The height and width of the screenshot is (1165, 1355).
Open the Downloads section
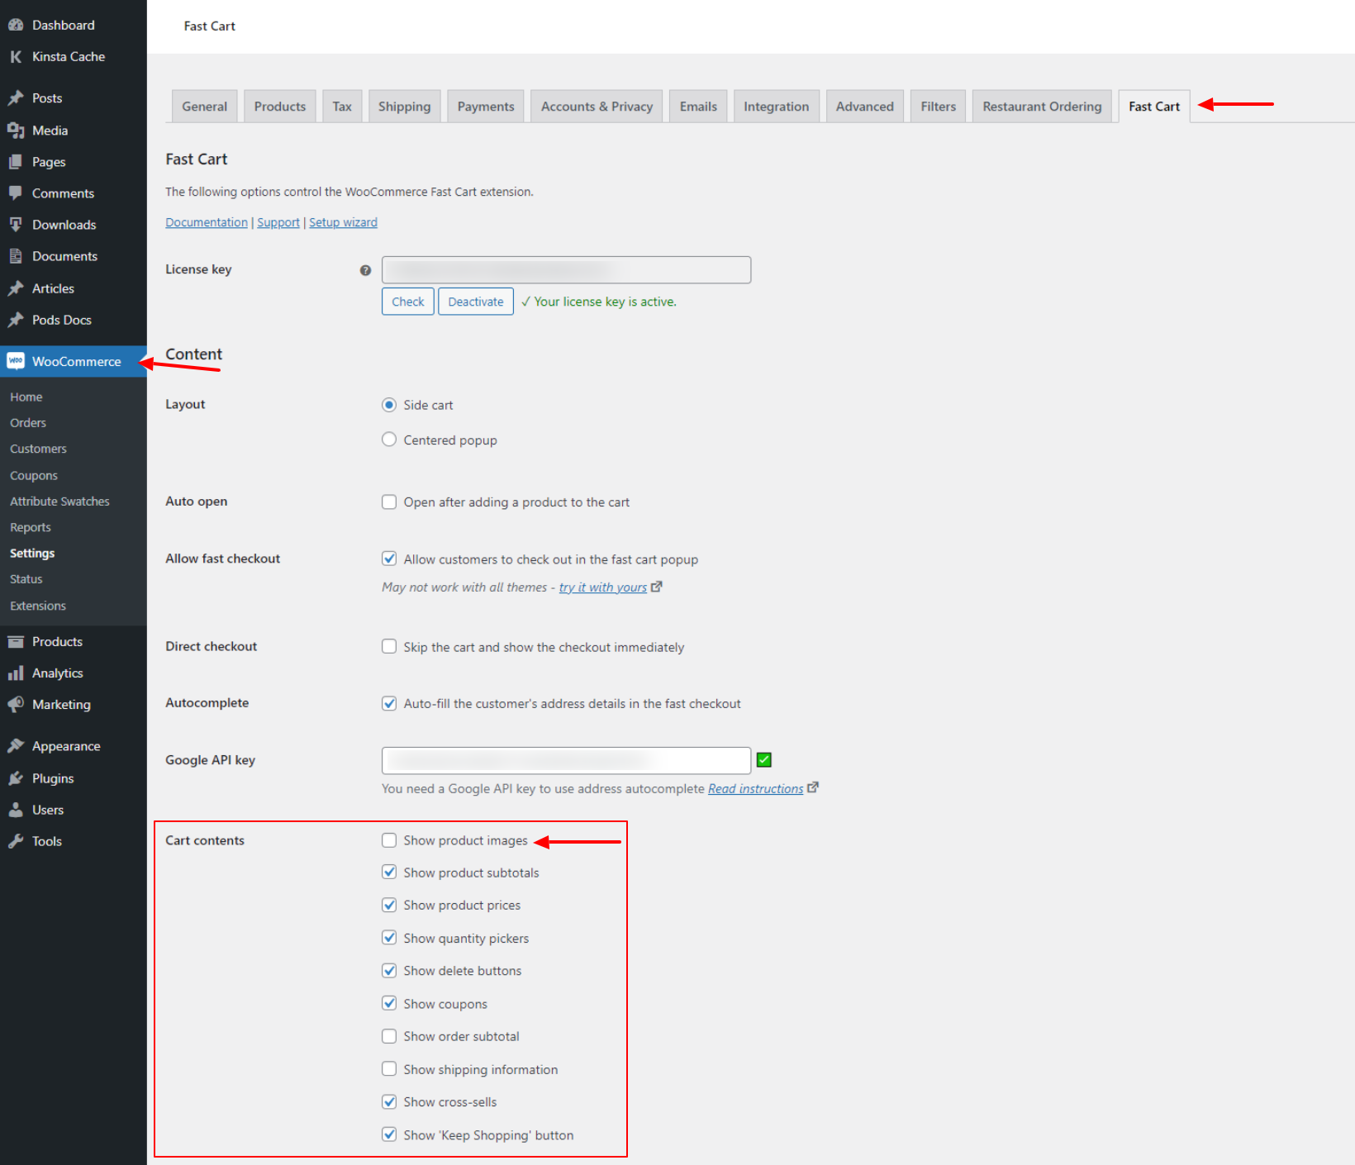(64, 224)
